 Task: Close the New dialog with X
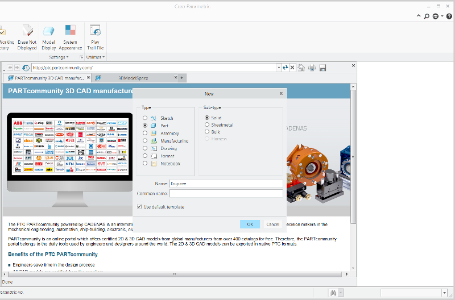click(x=281, y=94)
